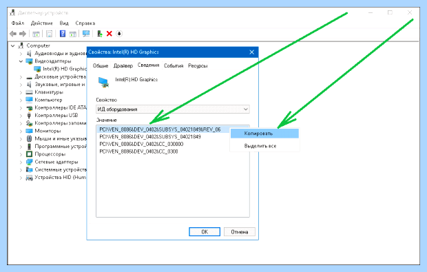Select the Computer root tree item
The image size is (427, 272).
coord(38,45)
